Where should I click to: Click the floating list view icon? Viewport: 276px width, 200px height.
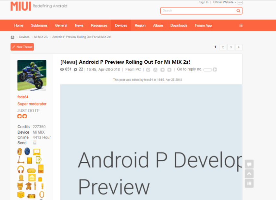point(249,183)
